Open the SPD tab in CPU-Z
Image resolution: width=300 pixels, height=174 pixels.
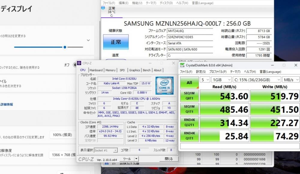(x=122, y=70)
